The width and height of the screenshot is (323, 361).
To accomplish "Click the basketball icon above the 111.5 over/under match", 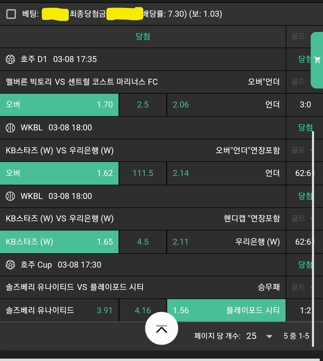I will pos(10,128).
